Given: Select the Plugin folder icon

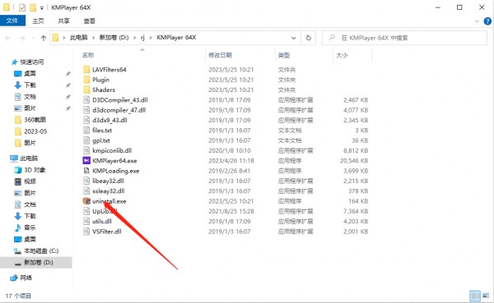Looking at the screenshot, I should [x=86, y=80].
